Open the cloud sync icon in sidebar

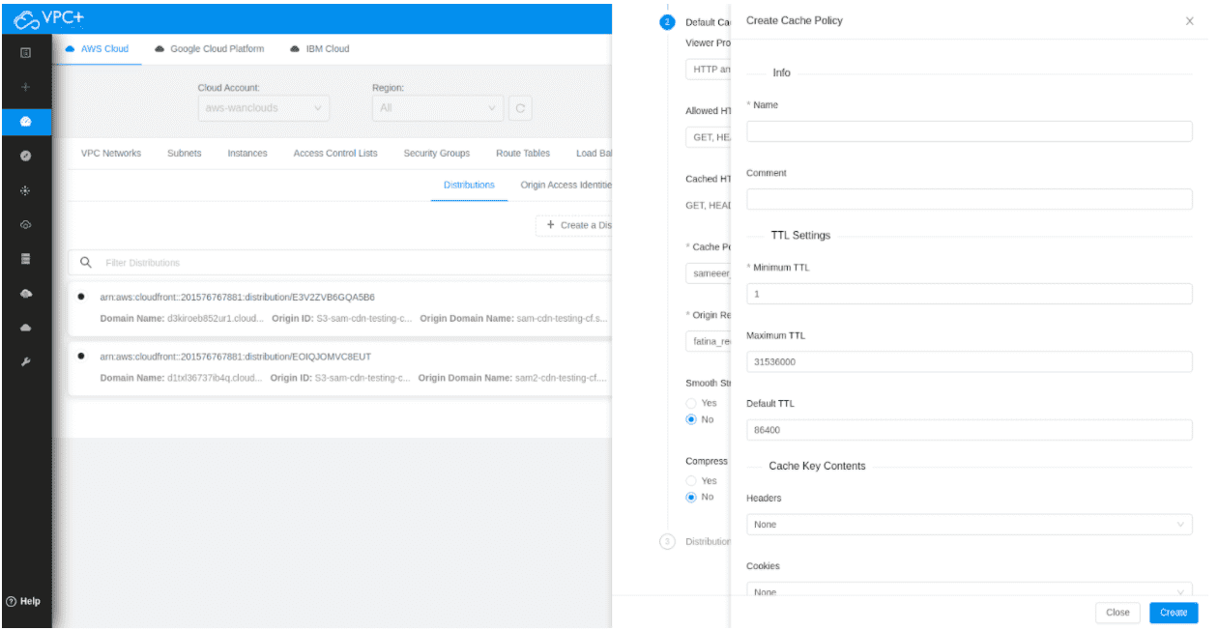click(x=26, y=224)
